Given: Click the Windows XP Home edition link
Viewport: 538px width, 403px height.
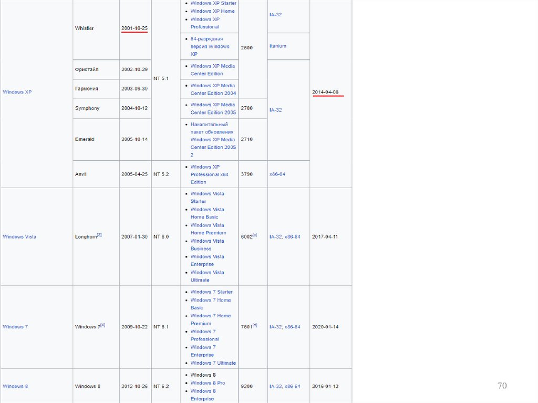Looking at the screenshot, I should (212, 11).
